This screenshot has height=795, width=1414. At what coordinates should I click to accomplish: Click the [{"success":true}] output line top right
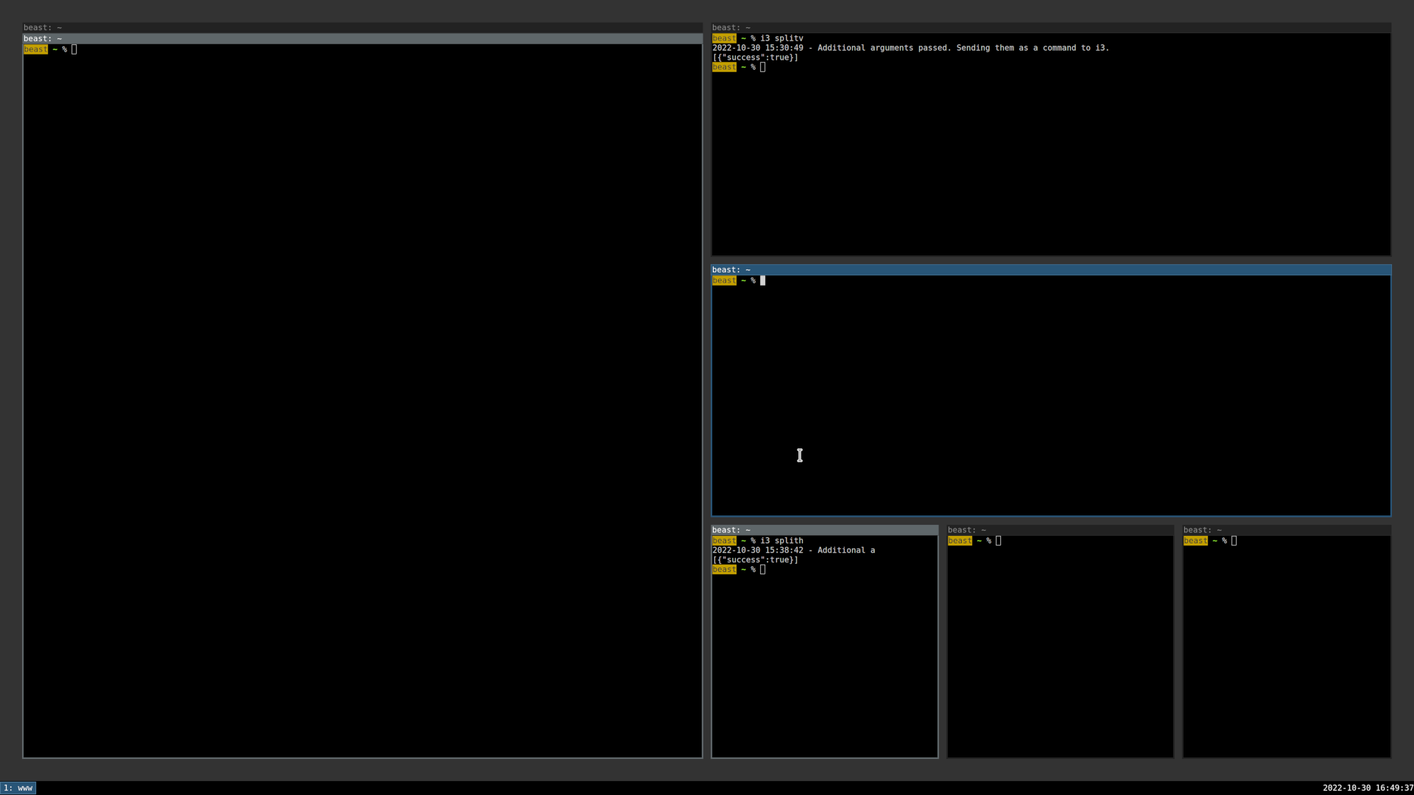click(754, 57)
